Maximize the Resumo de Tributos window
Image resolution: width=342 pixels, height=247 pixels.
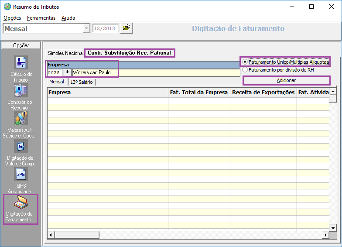(311, 7)
